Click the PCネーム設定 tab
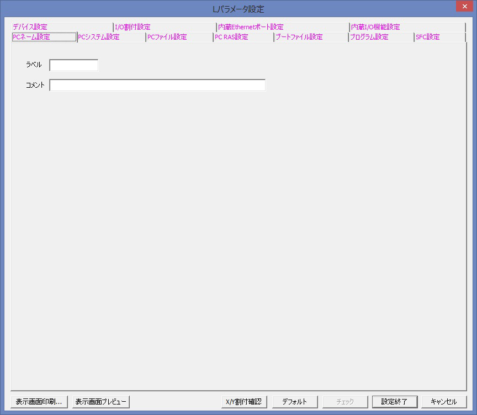 pyautogui.click(x=31, y=37)
